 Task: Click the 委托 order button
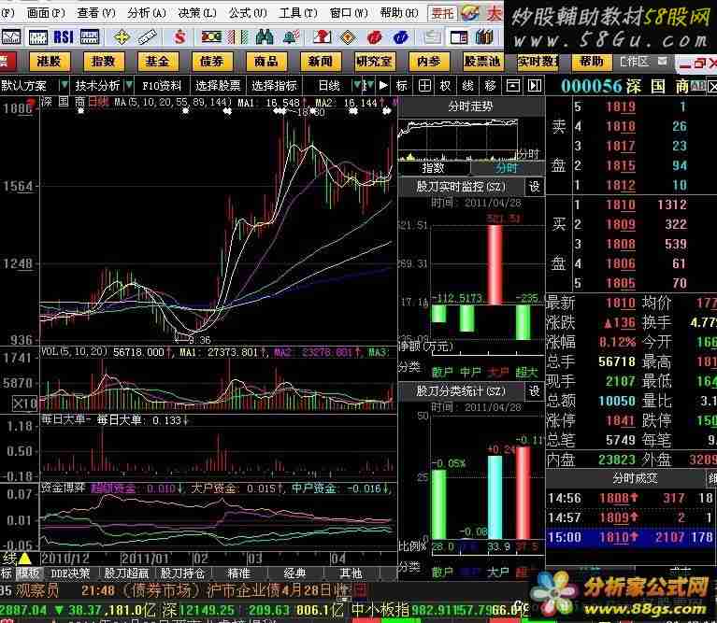point(443,13)
